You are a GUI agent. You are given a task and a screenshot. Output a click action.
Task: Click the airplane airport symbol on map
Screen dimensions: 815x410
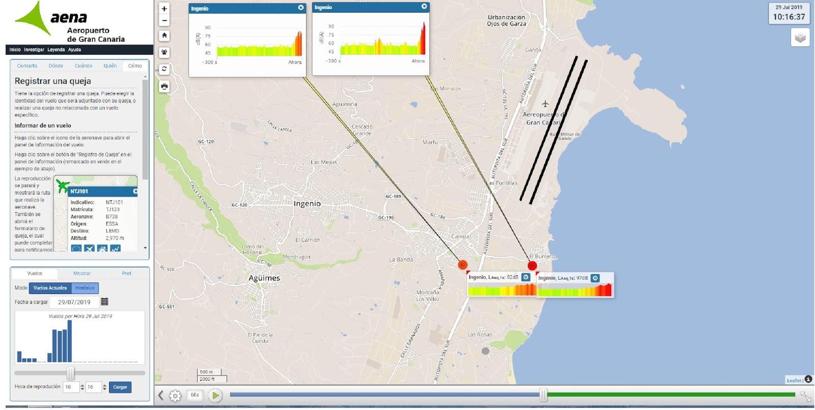(x=545, y=104)
